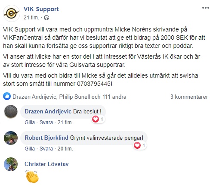The image size is (210, 185).
Task: Click the heart reaction on Drazen's comment
Action: click(96, 119)
